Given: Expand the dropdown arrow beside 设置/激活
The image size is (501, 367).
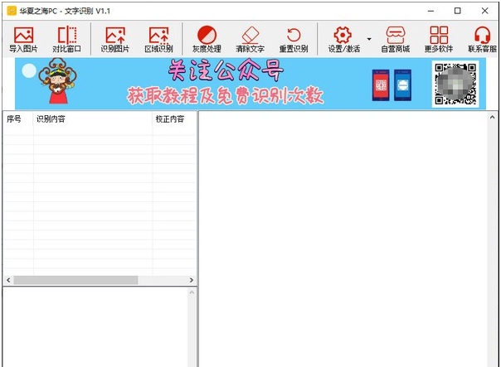Looking at the screenshot, I should (x=369, y=39).
